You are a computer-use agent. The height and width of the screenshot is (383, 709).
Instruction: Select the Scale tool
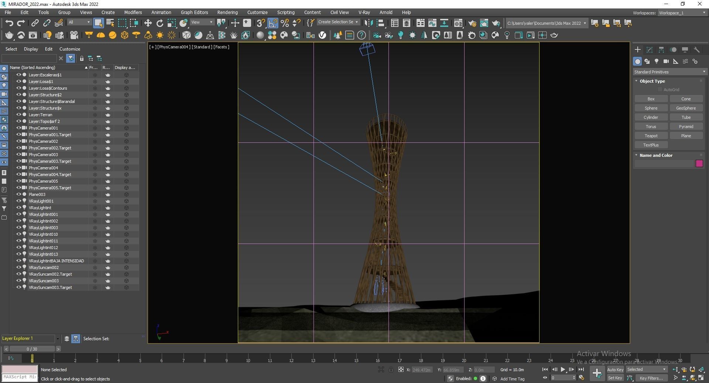[171, 23]
